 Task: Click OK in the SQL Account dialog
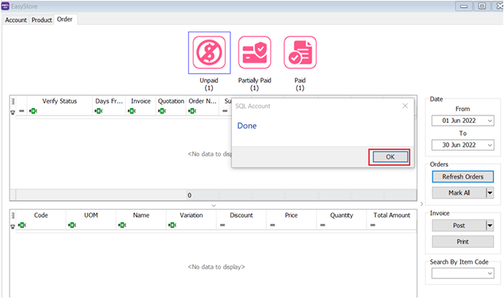[x=388, y=157]
